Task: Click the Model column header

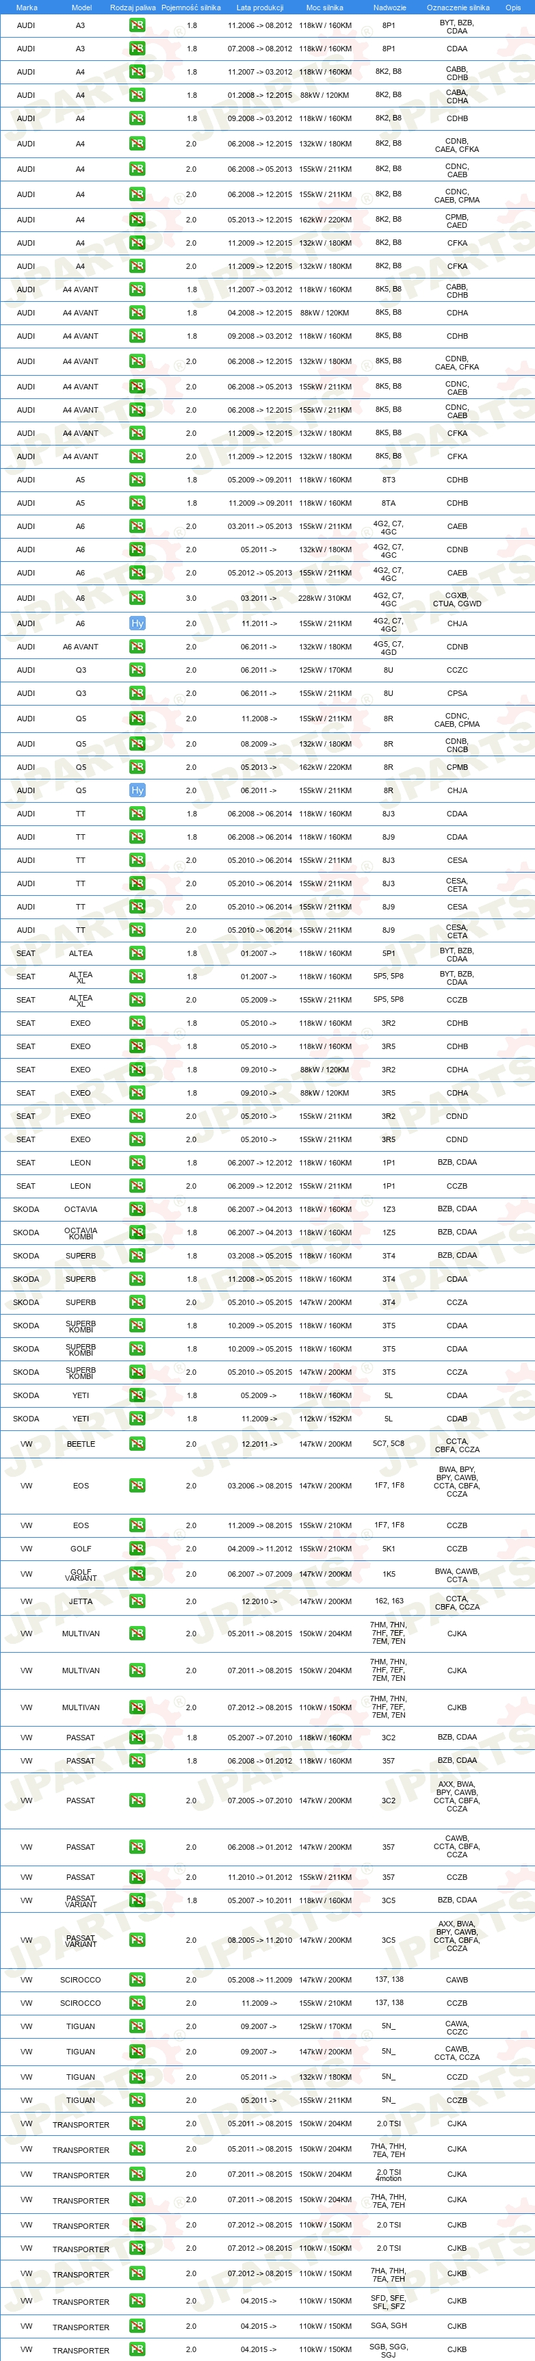Action: pyautogui.click(x=81, y=8)
